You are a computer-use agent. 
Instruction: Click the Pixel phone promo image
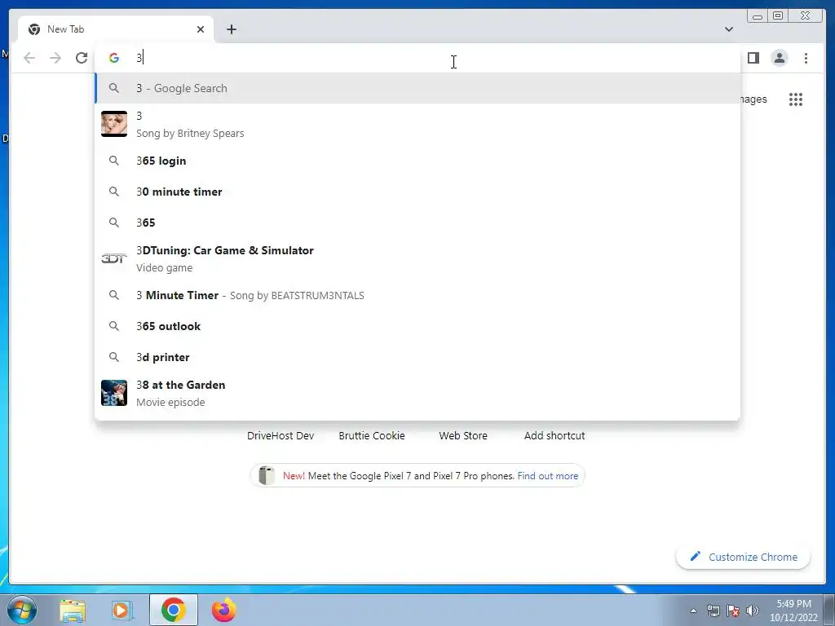[x=267, y=475]
